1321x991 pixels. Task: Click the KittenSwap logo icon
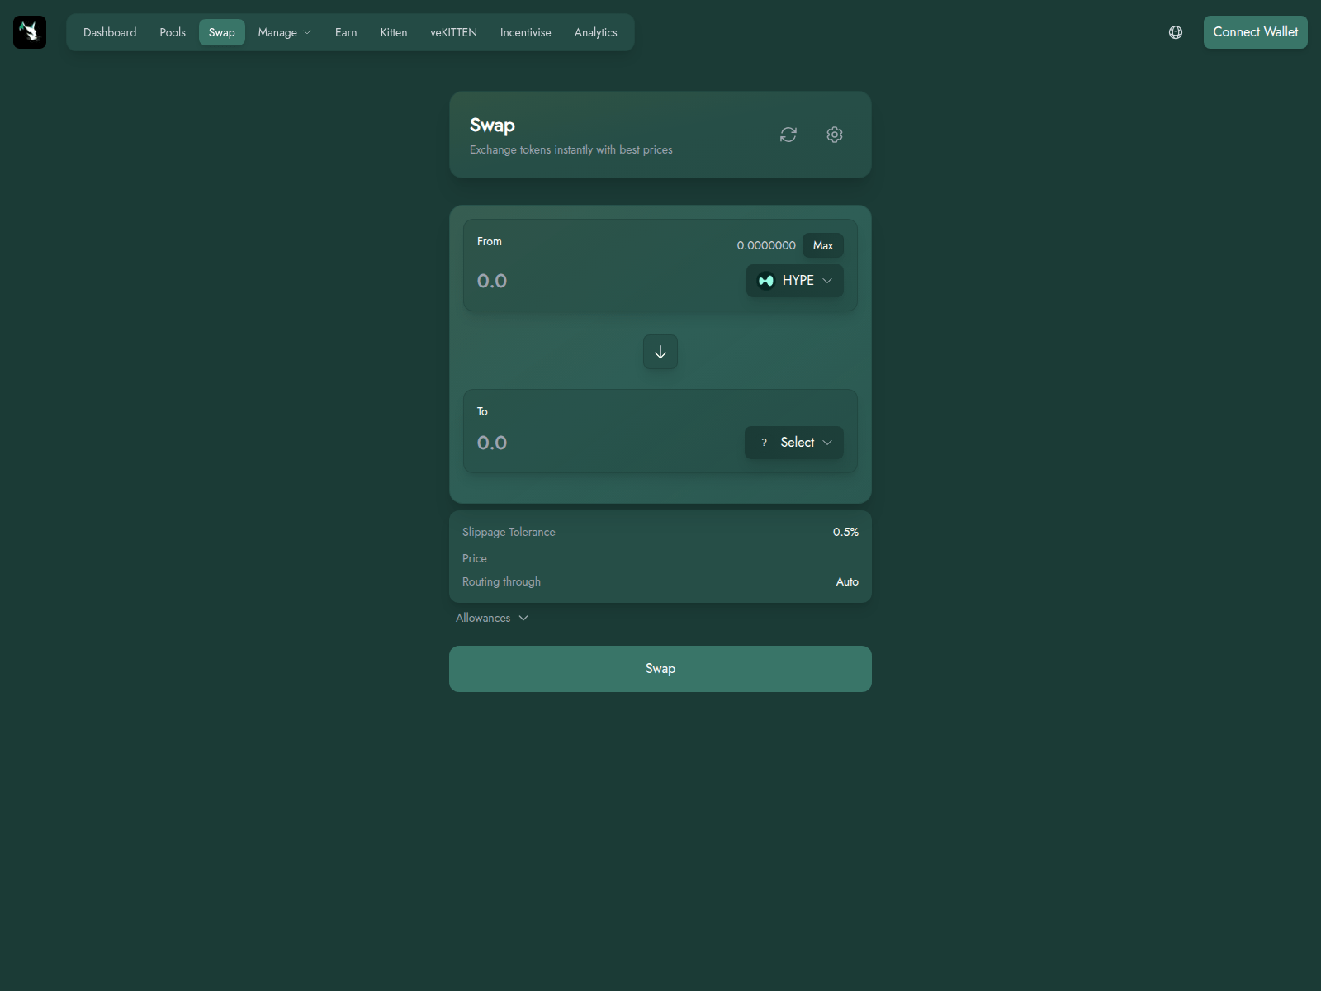pos(30,32)
